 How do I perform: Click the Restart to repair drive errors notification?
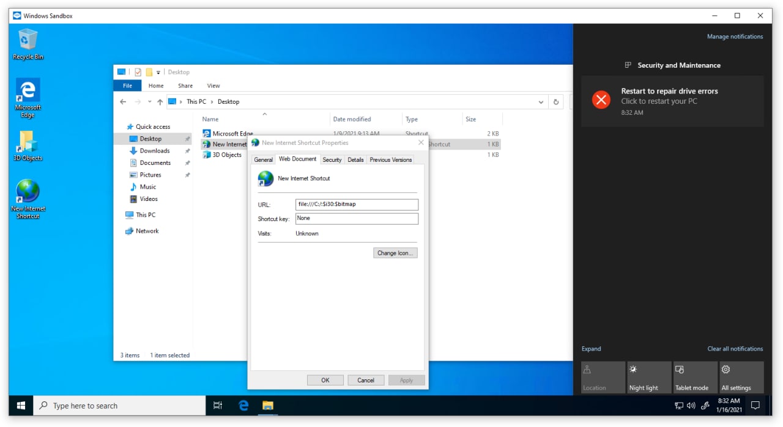coord(672,101)
